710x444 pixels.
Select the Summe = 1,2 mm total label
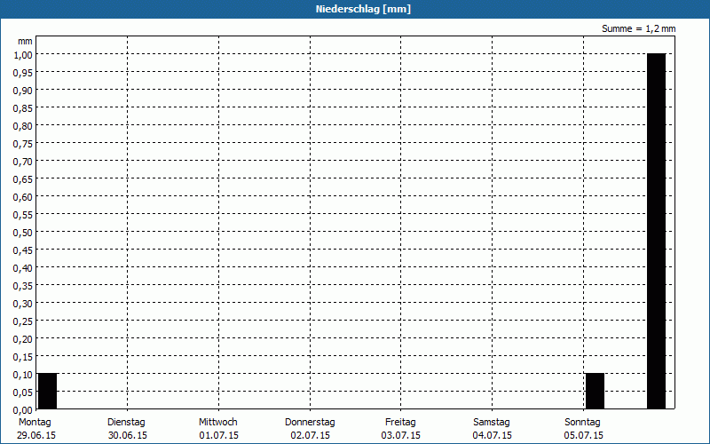coord(638,28)
